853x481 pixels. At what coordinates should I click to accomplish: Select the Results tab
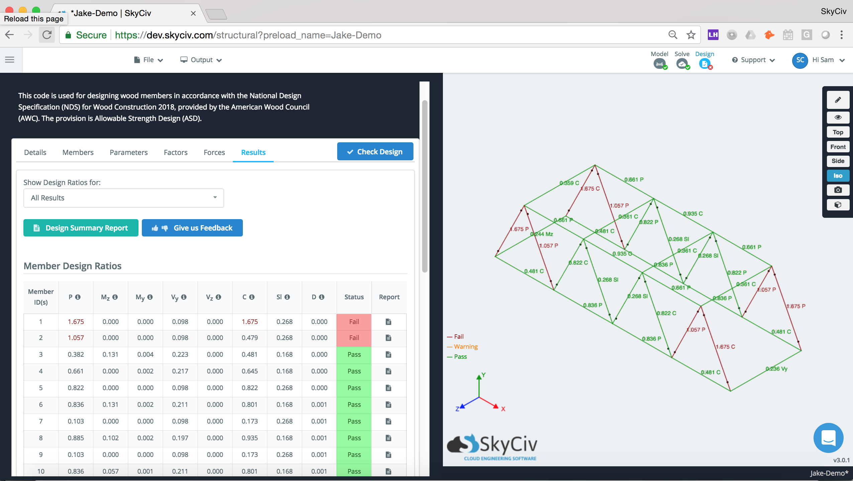click(x=253, y=152)
